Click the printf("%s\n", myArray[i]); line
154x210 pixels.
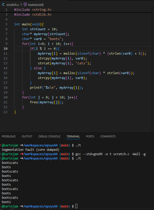(56, 87)
